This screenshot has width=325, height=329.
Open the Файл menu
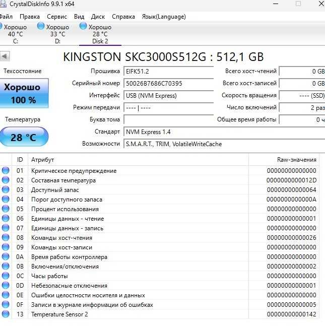[6, 17]
